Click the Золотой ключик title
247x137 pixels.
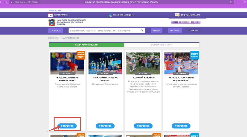point(143,77)
